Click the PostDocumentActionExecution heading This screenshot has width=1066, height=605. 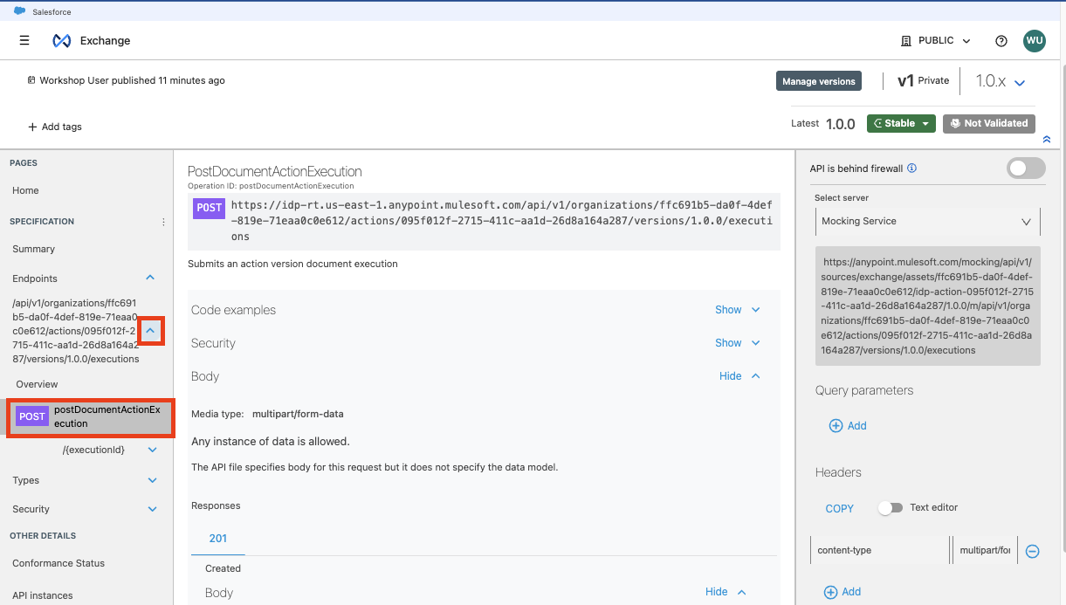click(x=275, y=171)
